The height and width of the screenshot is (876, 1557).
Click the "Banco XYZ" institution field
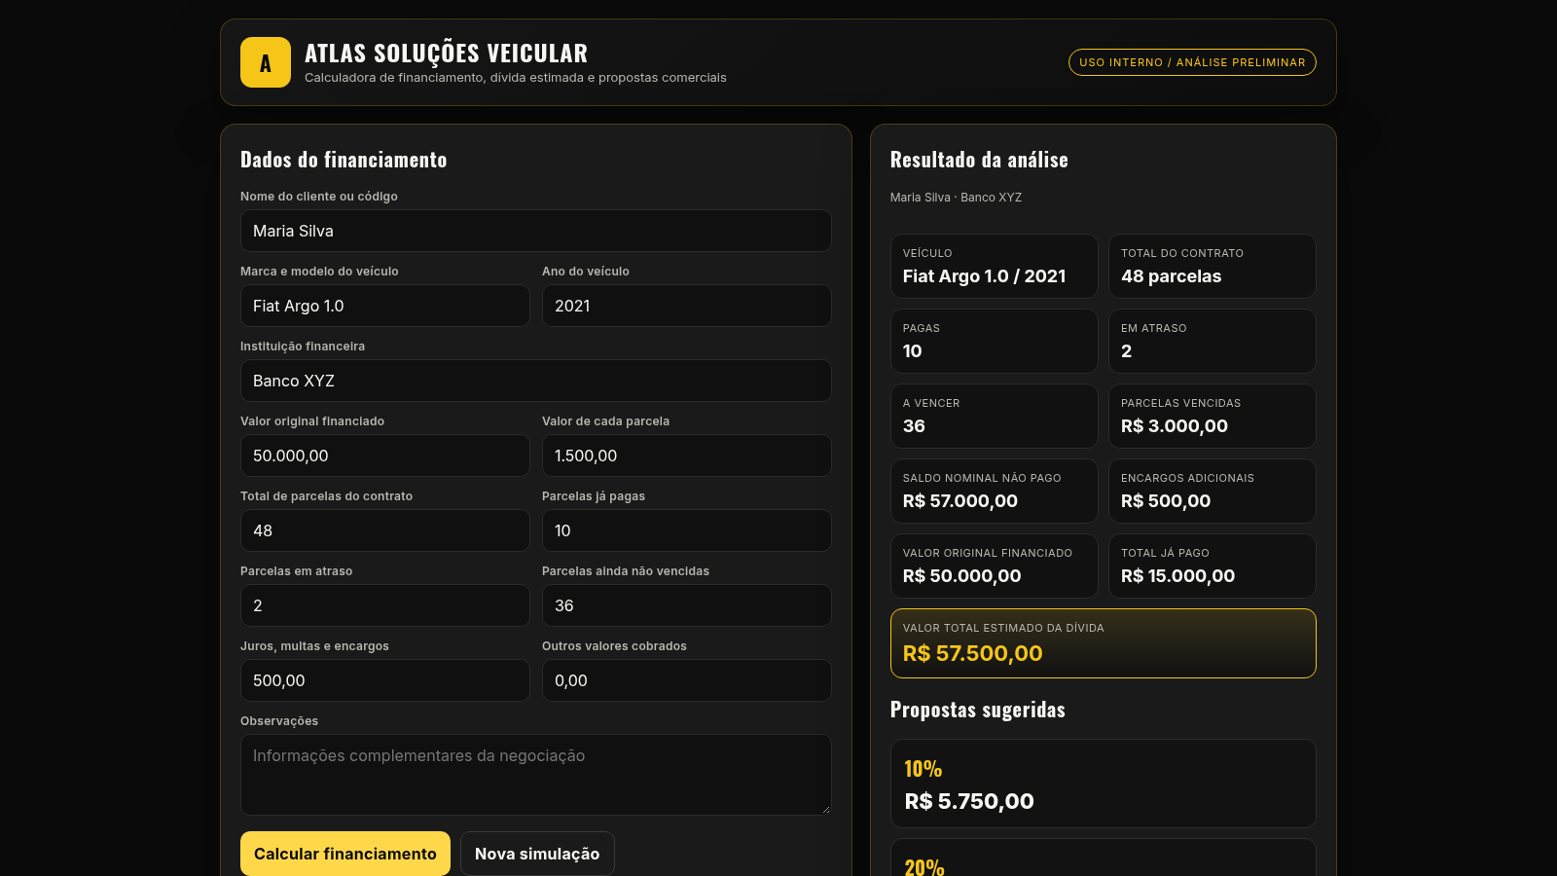click(x=536, y=381)
